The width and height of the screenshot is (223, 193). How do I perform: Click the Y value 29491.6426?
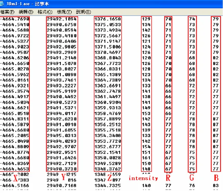point(62,158)
